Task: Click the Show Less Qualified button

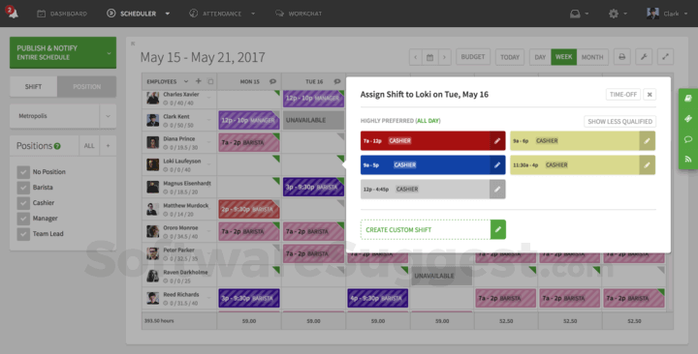Action: pyautogui.click(x=619, y=121)
